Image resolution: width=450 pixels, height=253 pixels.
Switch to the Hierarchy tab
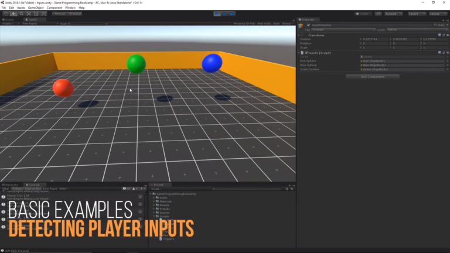pyautogui.click(x=11, y=184)
